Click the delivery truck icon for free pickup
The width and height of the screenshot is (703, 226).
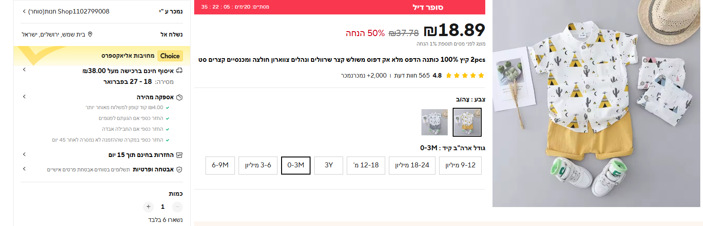[180, 71]
